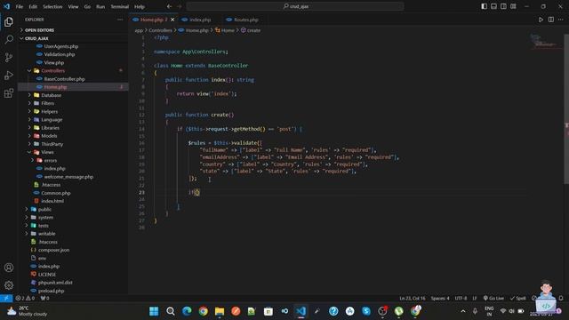Open the Source Control view
The height and width of the screenshot is (320, 569).
(x=9, y=57)
